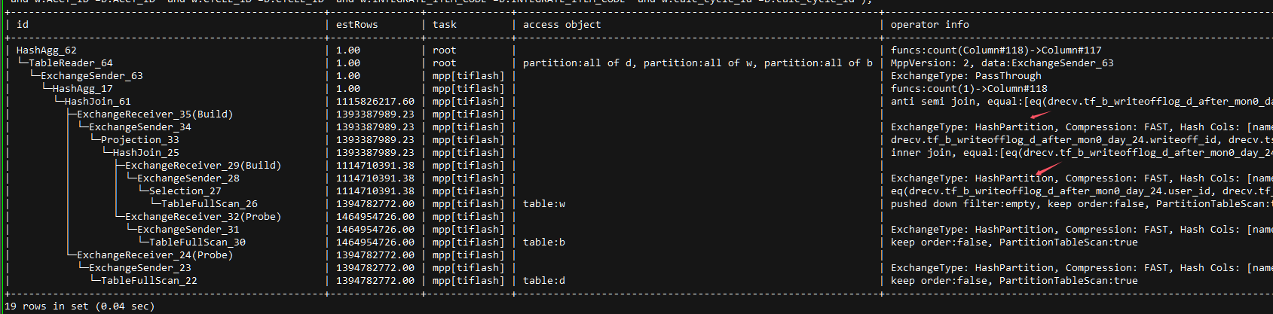This screenshot has width=1273, height=314.
Task: Select TableFullScan_30 operator
Action: point(197,242)
